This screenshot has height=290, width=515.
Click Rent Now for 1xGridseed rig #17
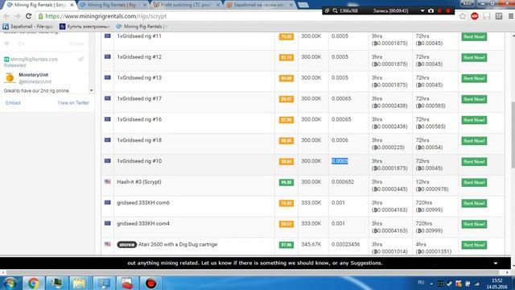point(474,99)
